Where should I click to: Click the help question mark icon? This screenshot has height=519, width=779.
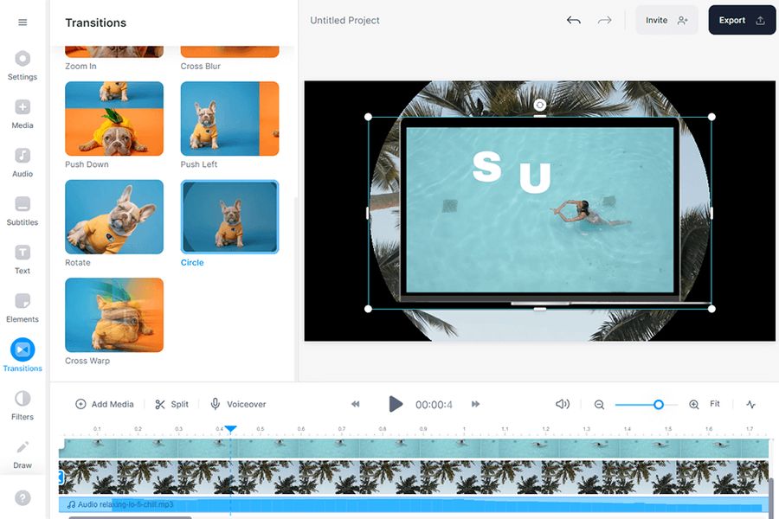click(x=23, y=498)
